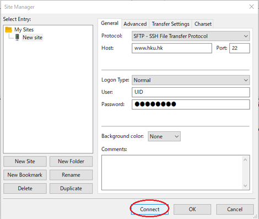The image size is (259, 219).
Task: Click the Comments scrollbar down arrow
Action: pyautogui.click(x=245, y=186)
